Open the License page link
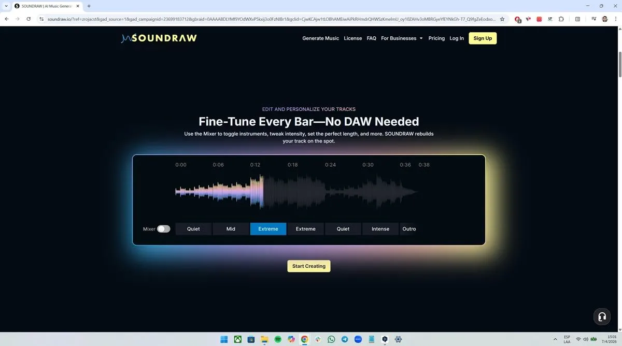The image size is (622, 346). (x=353, y=38)
